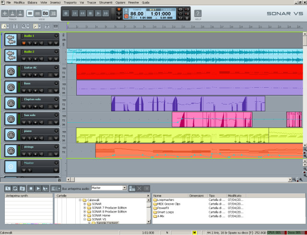Click the Audio 1 track waveform icon
The height and width of the screenshot is (235, 307).
coord(11,39)
